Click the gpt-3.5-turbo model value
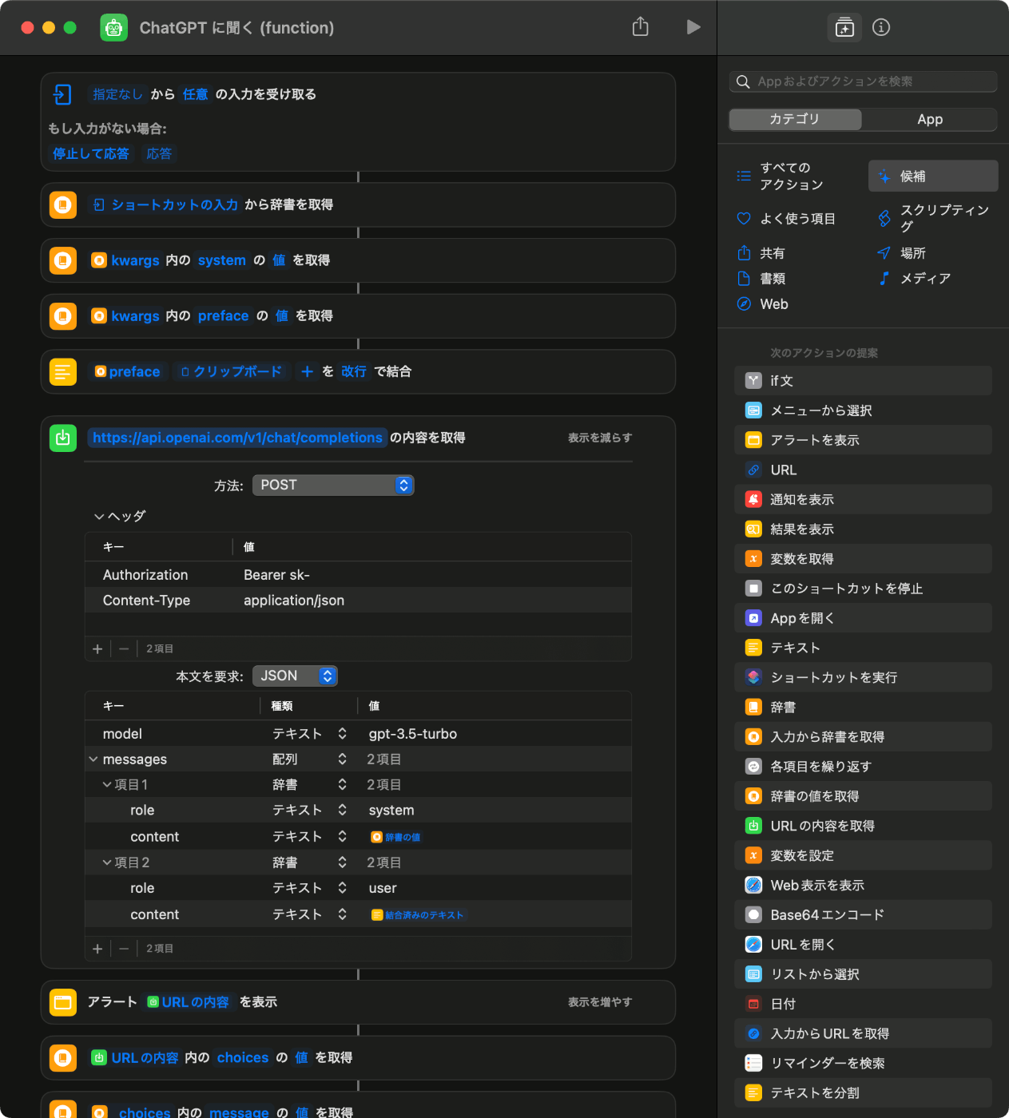This screenshot has height=1118, width=1009. [413, 734]
